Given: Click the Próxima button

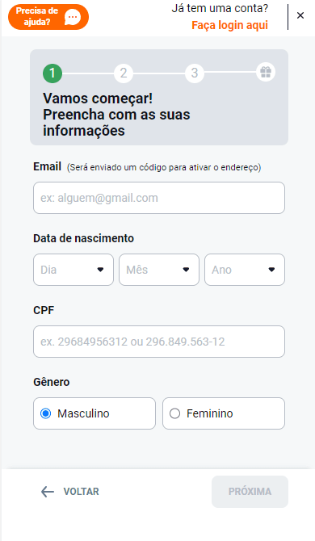Looking at the screenshot, I should [250, 492].
